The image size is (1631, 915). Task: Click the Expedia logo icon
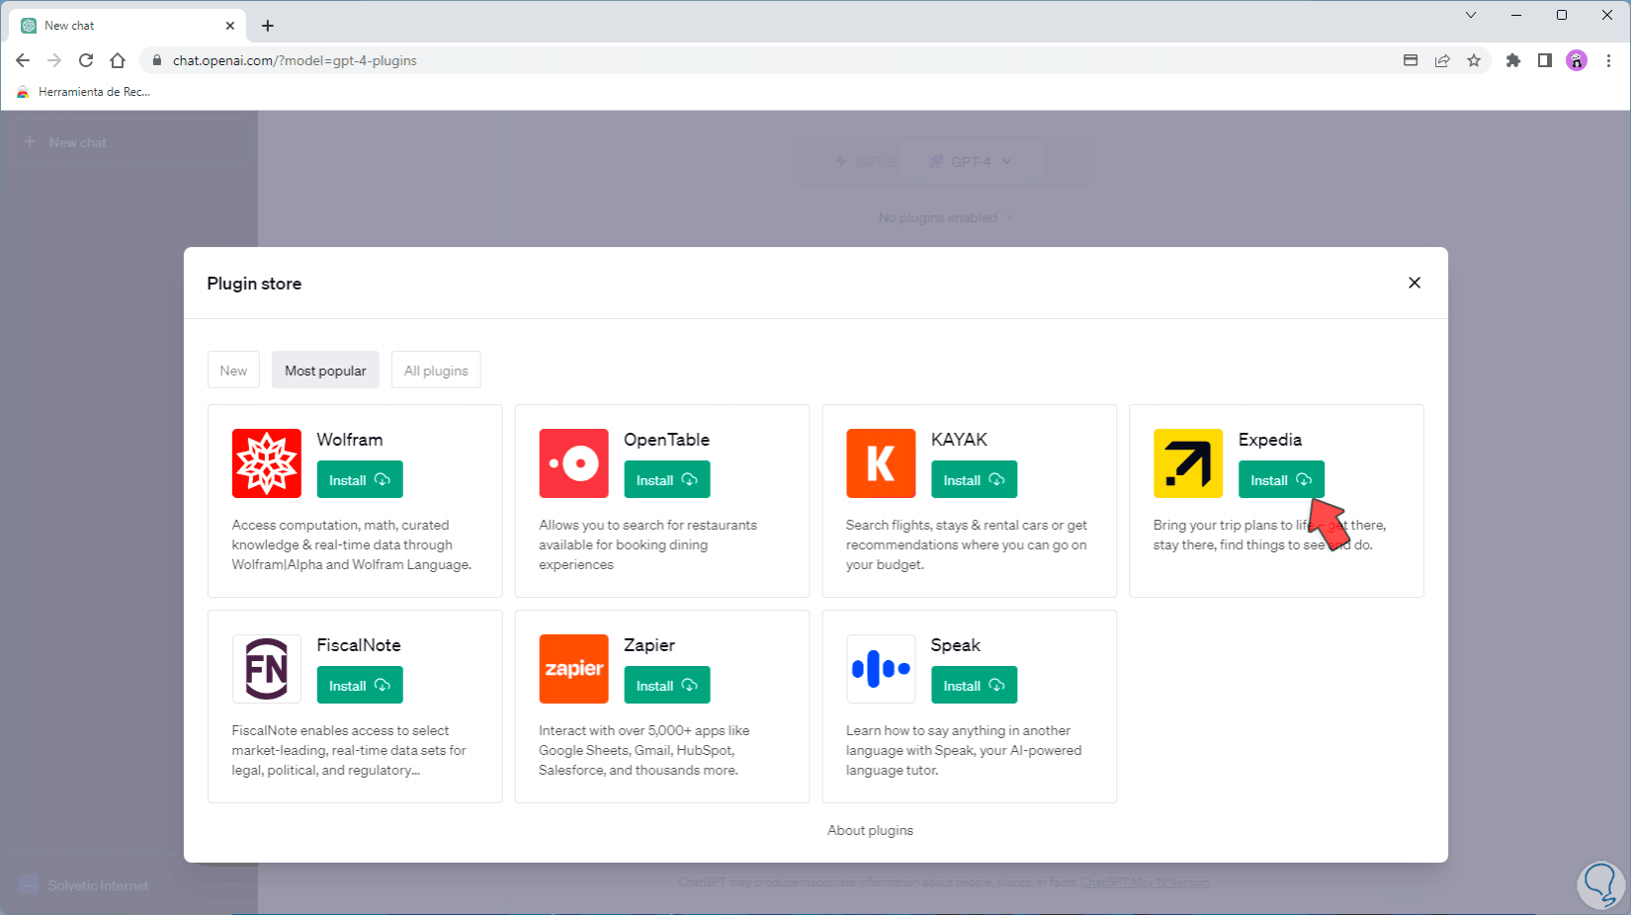(x=1188, y=463)
